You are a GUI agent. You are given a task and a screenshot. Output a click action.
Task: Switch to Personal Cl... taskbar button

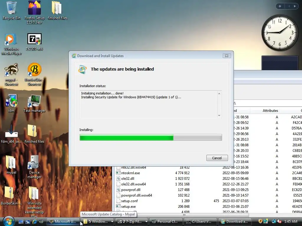(x=166, y=222)
